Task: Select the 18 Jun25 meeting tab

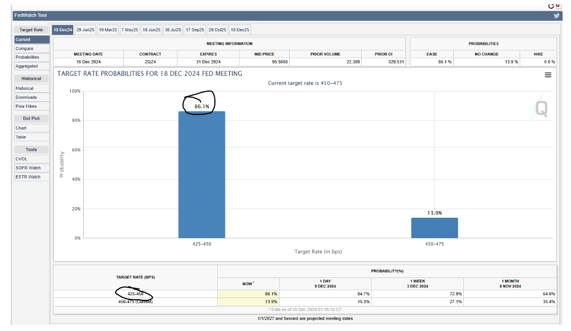Action: (x=151, y=30)
